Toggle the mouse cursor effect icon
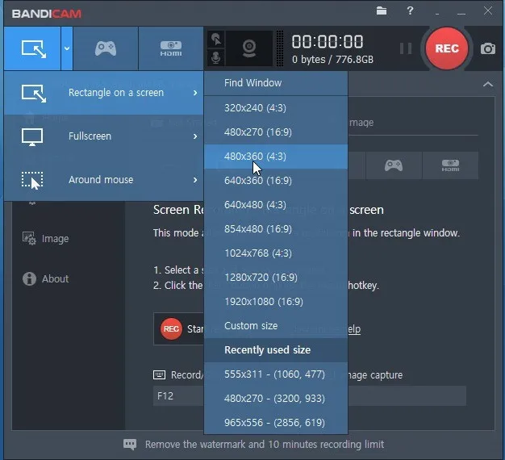This screenshot has width=505, height=460. (216, 40)
